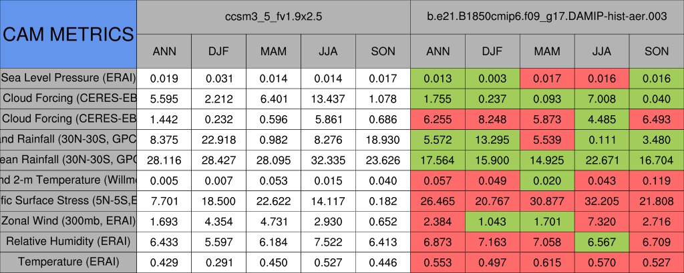Select the JJA header under ccsm3_5_fv1.9x2.5

pos(328,51)
